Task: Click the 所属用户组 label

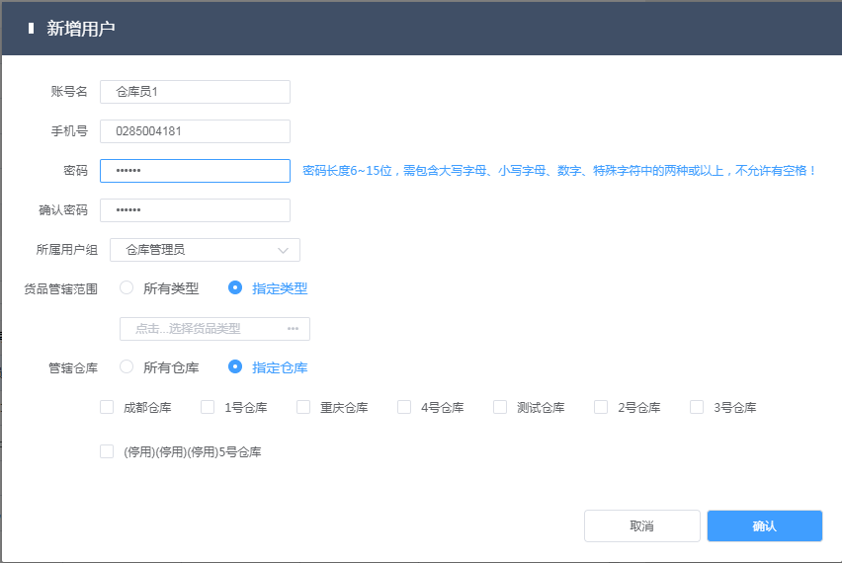Action: [x=66, y=250]
